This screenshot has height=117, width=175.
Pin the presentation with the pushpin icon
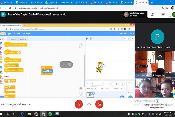[x=63, y=65]
